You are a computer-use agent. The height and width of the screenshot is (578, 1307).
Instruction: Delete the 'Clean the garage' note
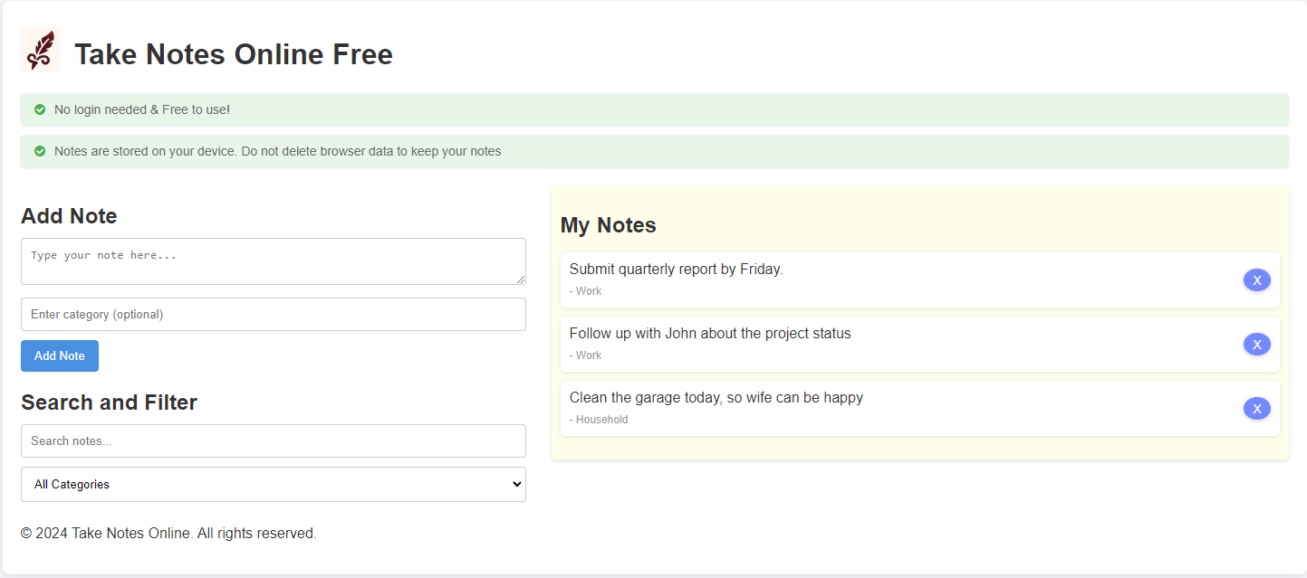pos(1256,409)
